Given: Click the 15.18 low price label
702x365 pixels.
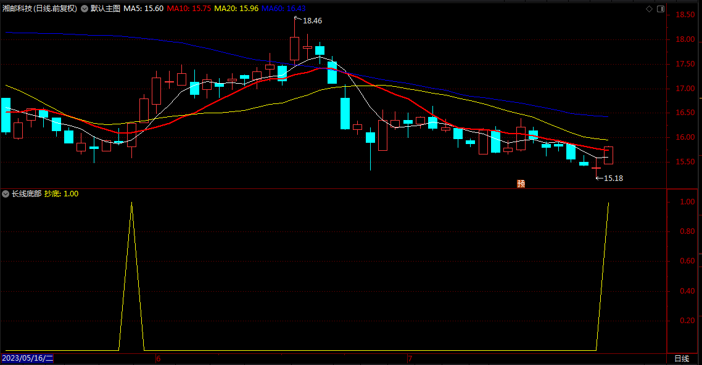Looking at the screenshot, I should click(613, 178).
